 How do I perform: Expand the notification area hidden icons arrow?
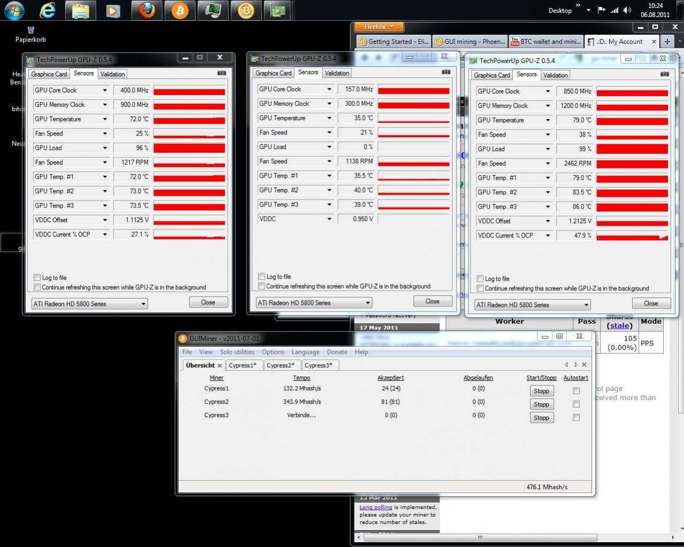tap(588, 10)
